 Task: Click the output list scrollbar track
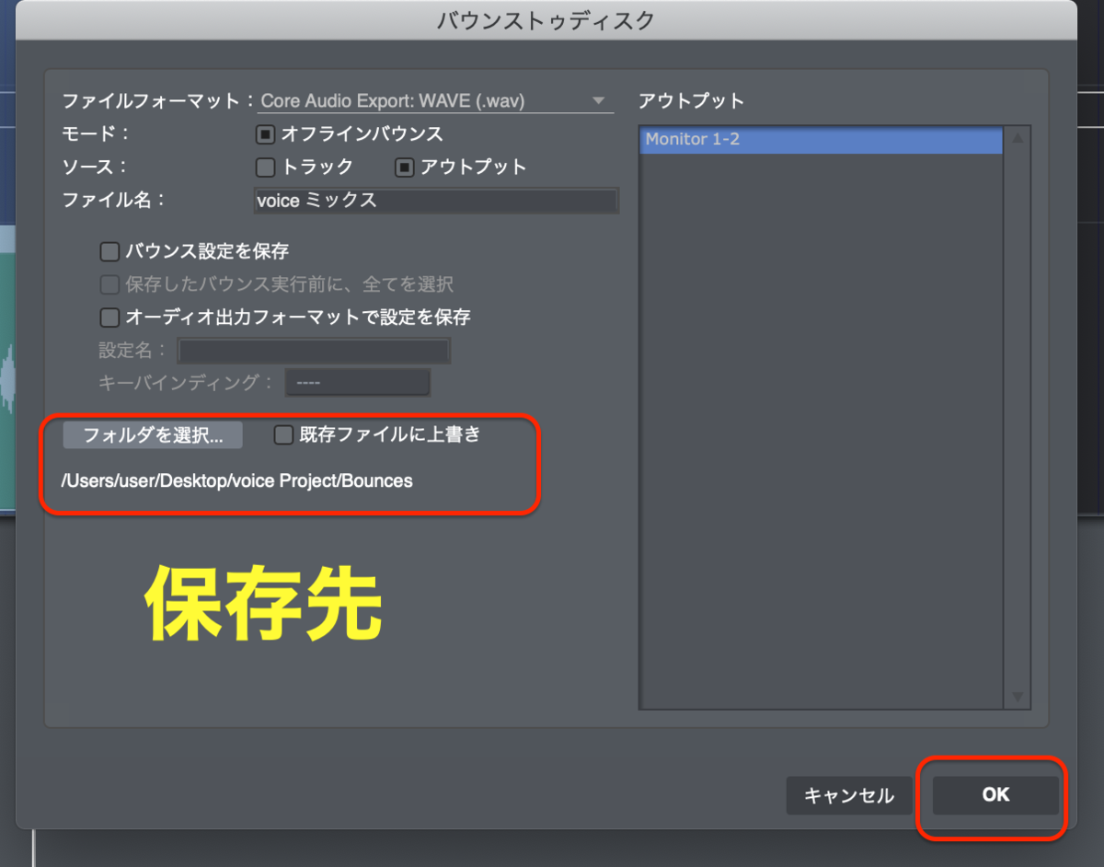point(1018,414)
